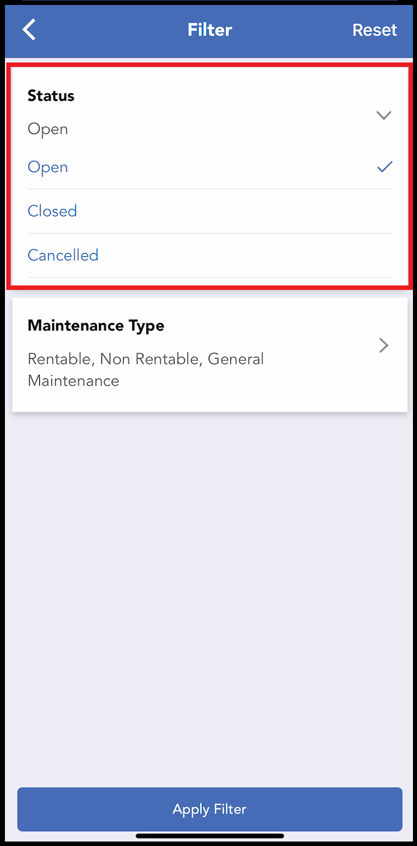Tap the Filter page title
Image resolution: width=417 pixels, height=846 pixels.
click(x=210, y=30)
